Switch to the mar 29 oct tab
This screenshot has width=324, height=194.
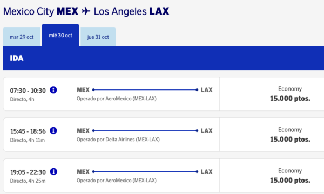(x=22, y=37)
